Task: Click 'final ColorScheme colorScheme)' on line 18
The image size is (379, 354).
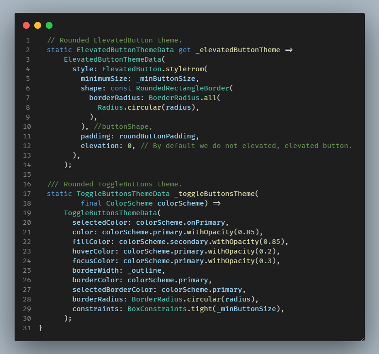Action: click(144, 203)
